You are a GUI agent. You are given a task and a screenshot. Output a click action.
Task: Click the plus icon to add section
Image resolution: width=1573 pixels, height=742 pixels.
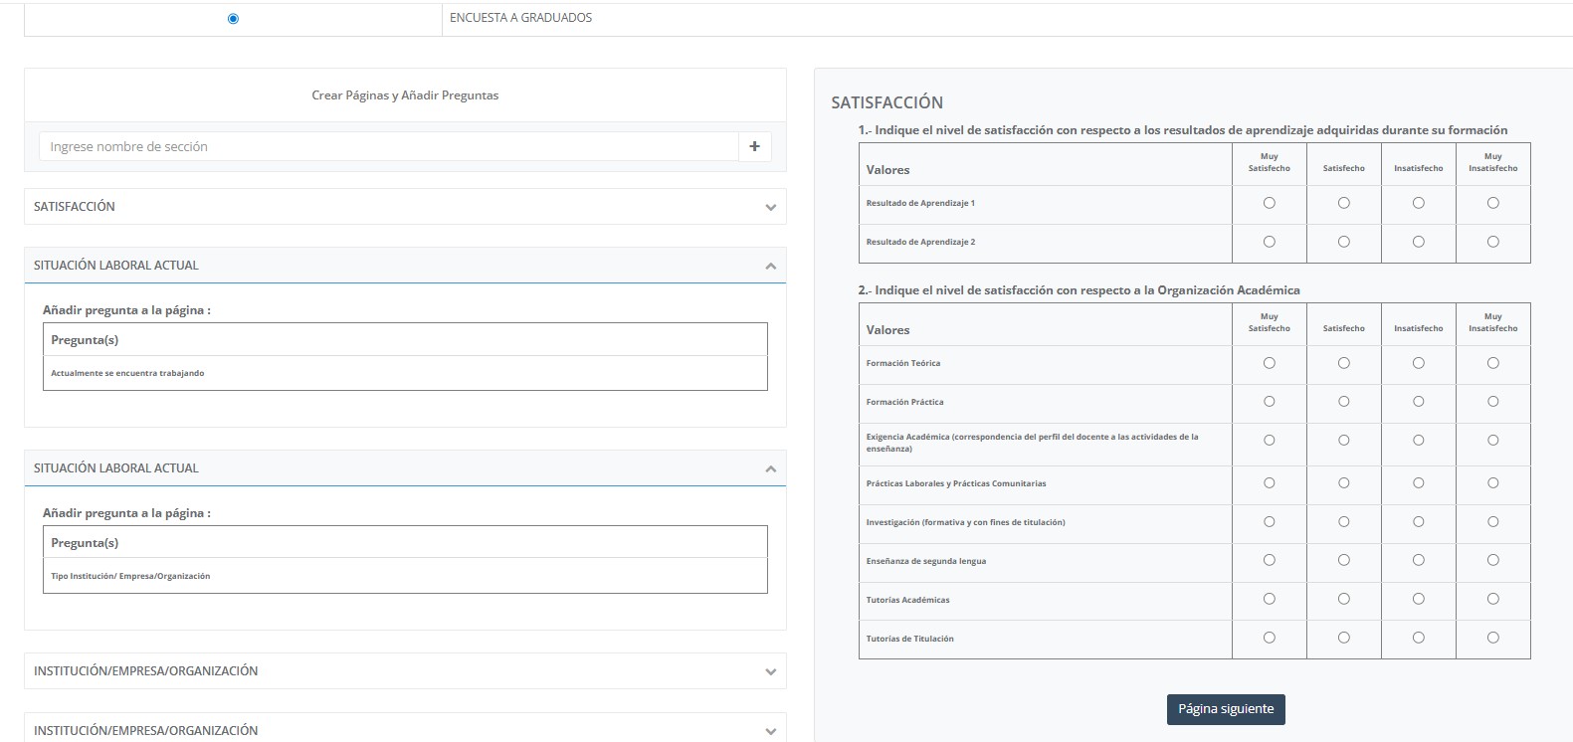coord(754,146)
